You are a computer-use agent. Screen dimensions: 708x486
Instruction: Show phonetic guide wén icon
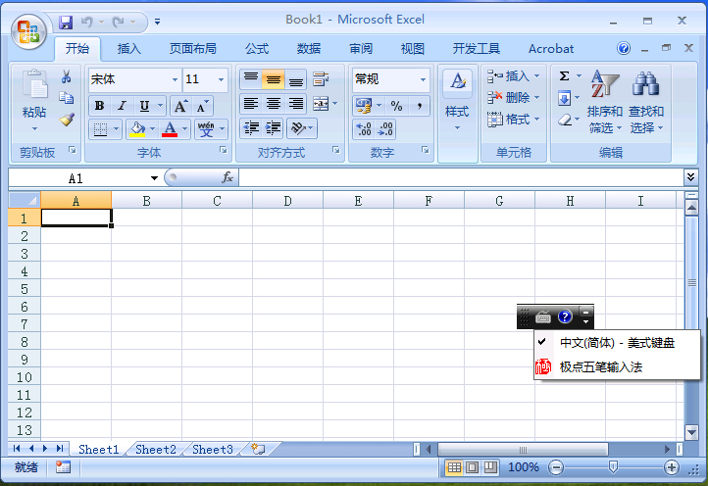pyautogui.click(x=206, y=129)
